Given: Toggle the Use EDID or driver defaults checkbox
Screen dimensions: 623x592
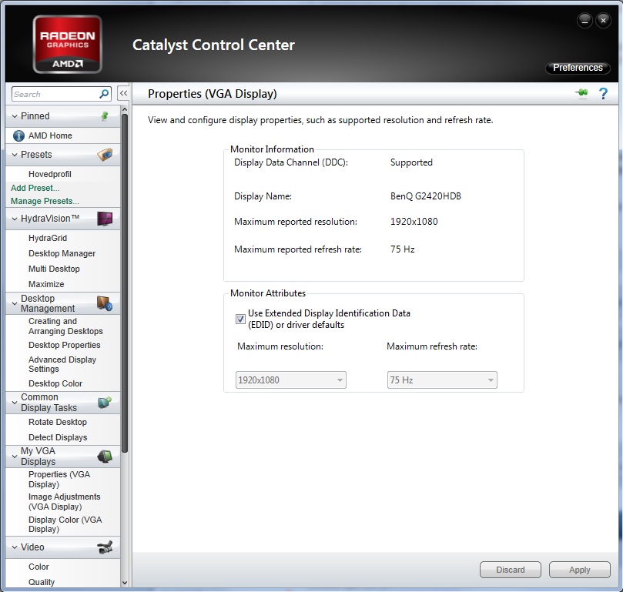Looking at the screenshot, I should pyautogui.click(x=240, y=319).
